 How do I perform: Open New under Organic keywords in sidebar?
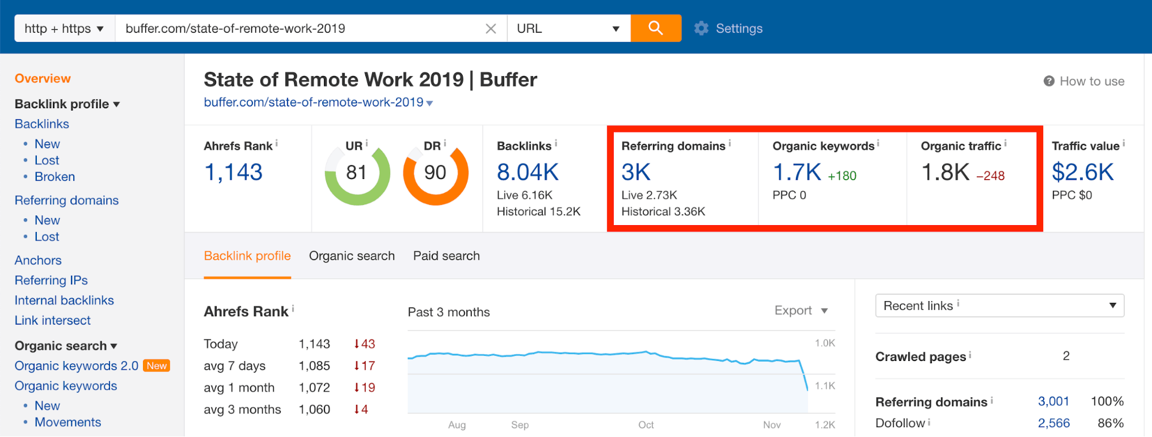point(47,406)
